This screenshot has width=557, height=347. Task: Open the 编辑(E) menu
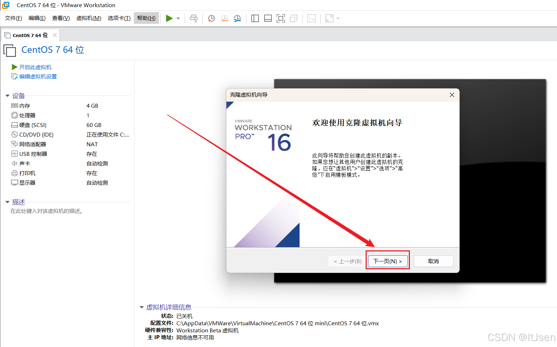[x=37, y=18]
